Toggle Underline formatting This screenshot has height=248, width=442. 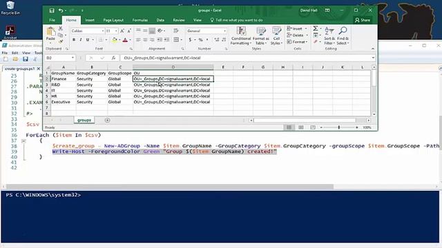click(x=88, y=40)
